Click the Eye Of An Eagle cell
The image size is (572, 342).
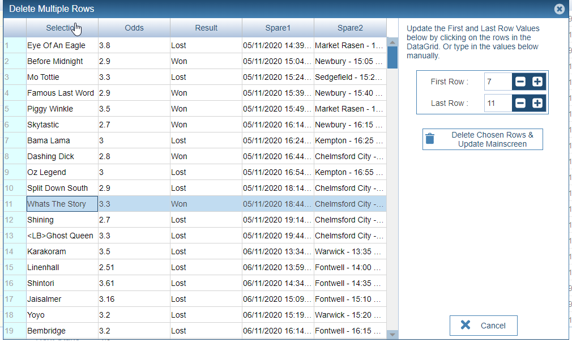[62, 45]
